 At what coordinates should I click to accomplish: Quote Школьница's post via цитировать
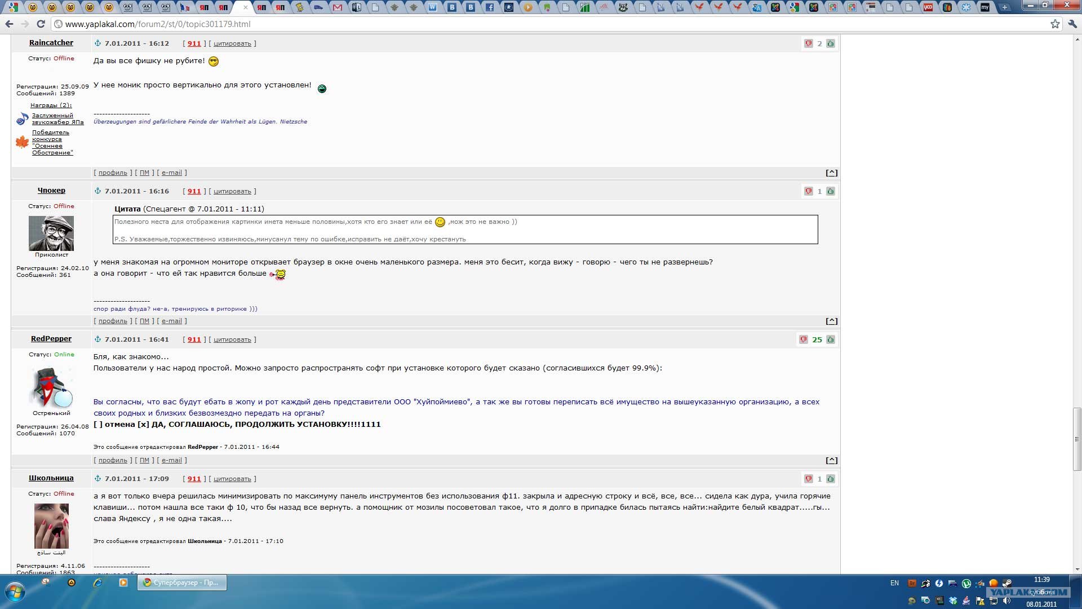232,479
